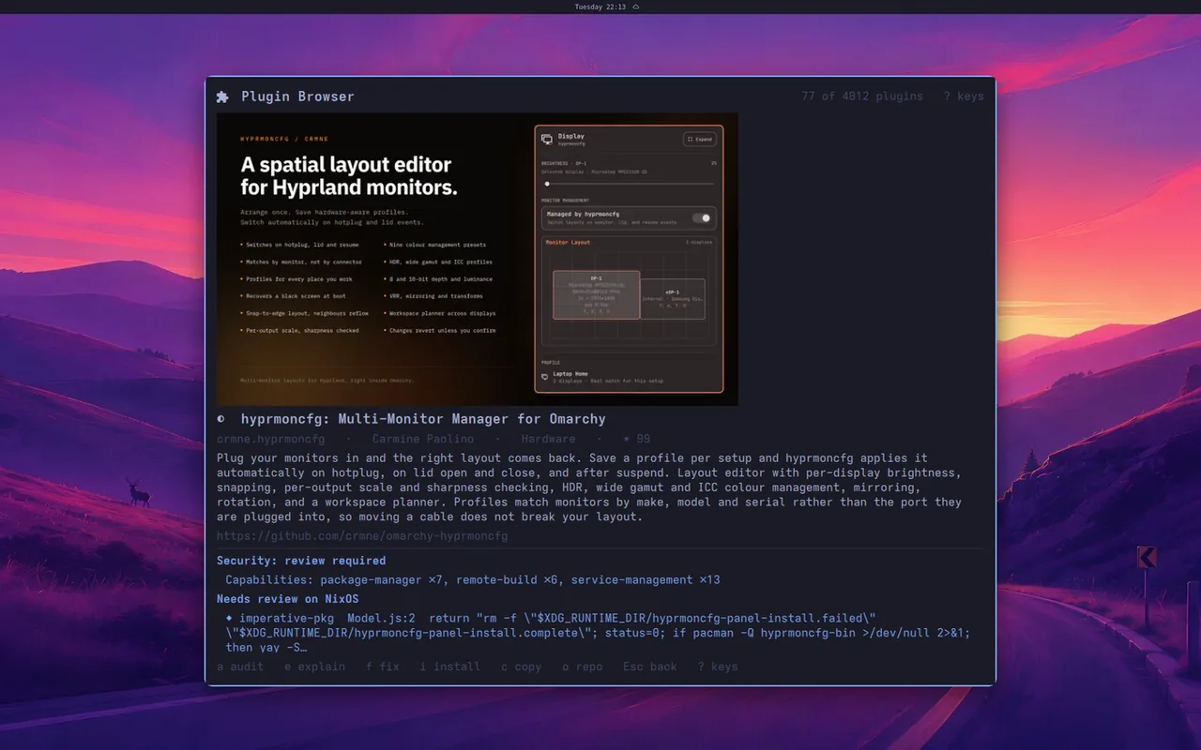Click 'remote-build ×6' capability

click(x=507, y=580)
